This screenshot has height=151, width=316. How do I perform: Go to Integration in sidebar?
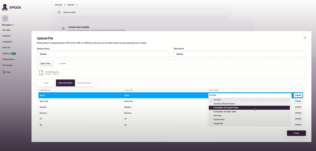click(7, 42)
